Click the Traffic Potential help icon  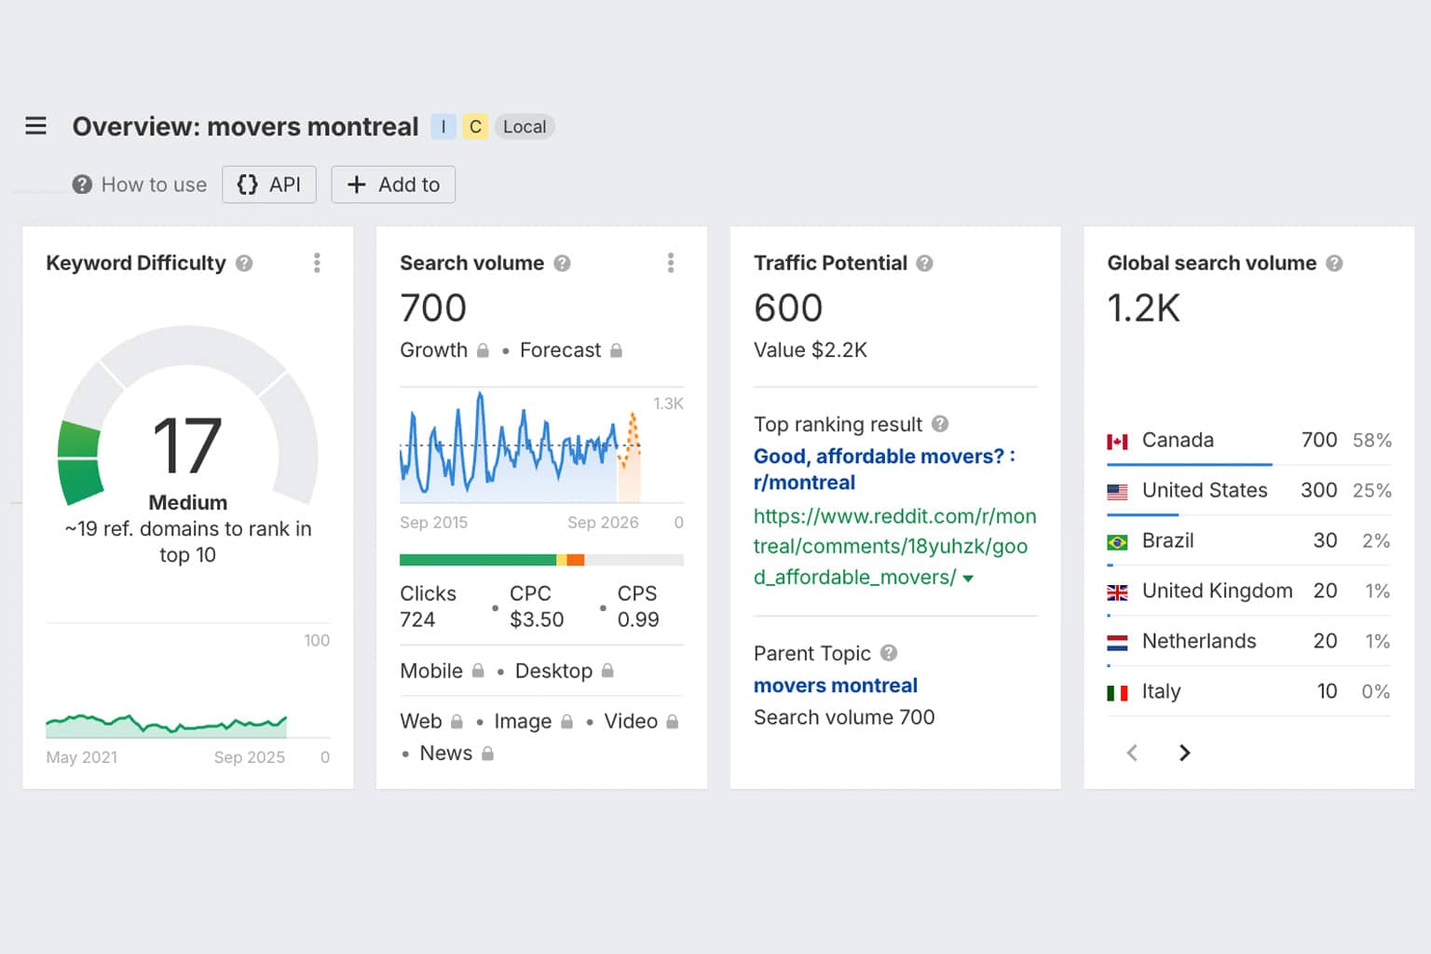pyautogui.click(x=924, y=264)
